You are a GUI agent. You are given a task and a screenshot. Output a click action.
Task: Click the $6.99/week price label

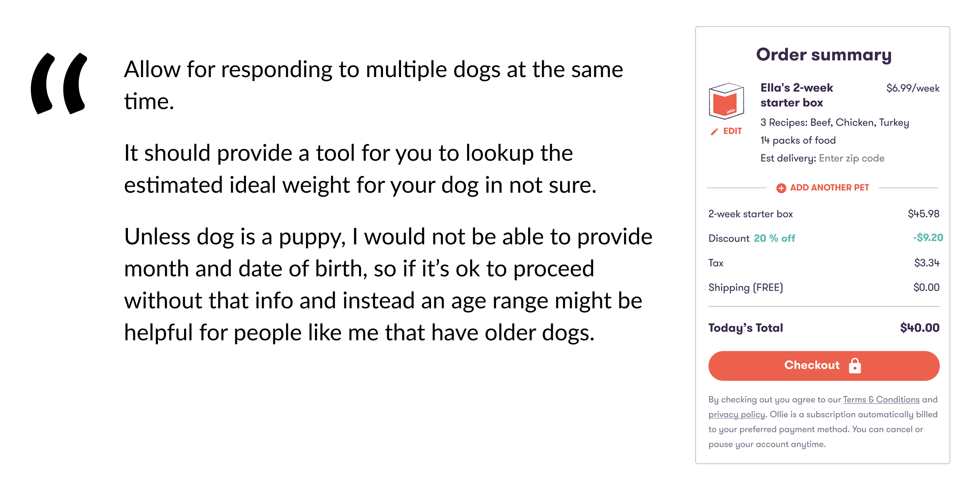[x=913, y=88]
